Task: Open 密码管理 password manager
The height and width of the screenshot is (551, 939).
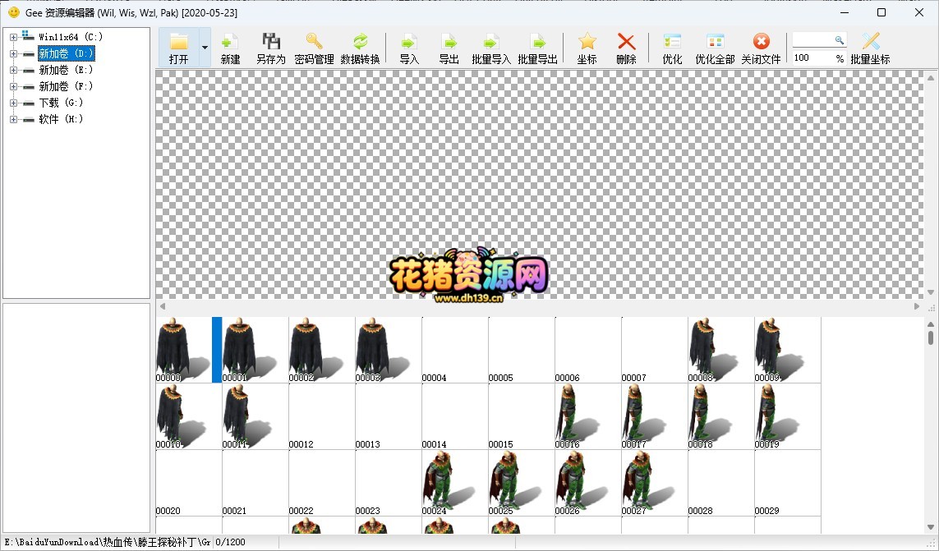Action: [314, 48]
